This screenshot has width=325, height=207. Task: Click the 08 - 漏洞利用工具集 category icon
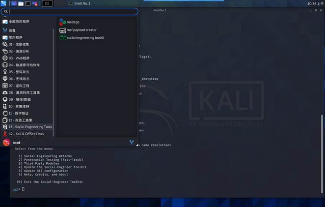(x=5, y=92)
